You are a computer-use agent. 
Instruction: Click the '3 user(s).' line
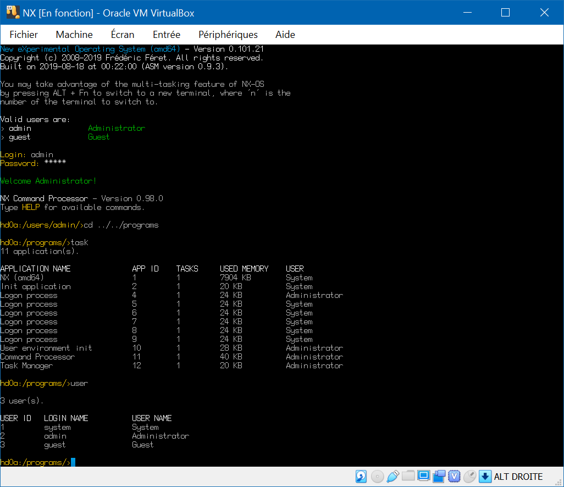[x=22, y=401]
